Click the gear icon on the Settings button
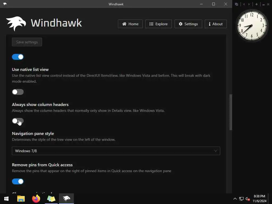Viewport: 272px width, 204px height. pos(181,24)
